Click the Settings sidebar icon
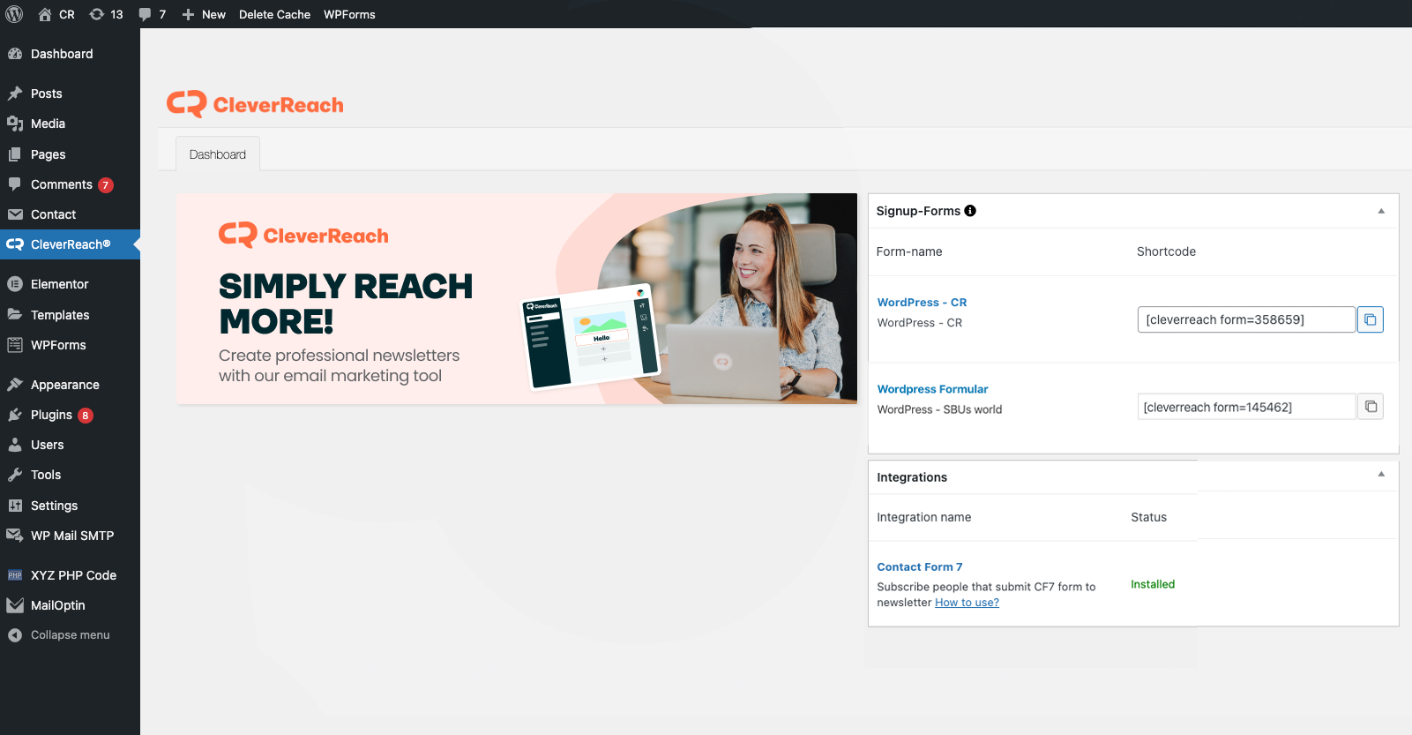 pyautogui.click(x=15, y=506)
